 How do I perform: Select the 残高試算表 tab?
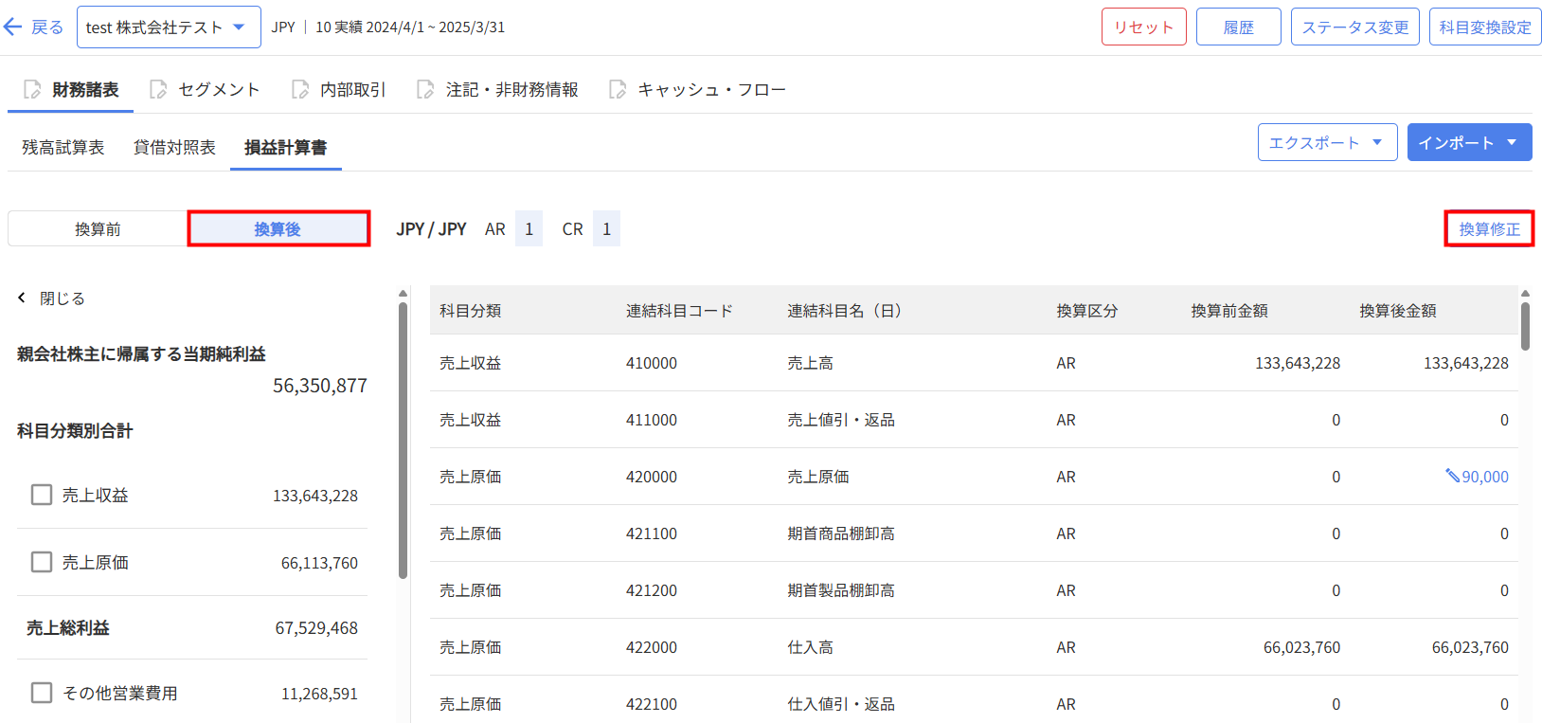click(x=63, y=148)
